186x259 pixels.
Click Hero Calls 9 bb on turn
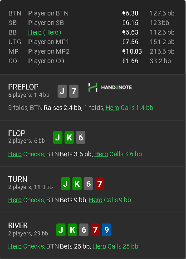coord(110,200)
